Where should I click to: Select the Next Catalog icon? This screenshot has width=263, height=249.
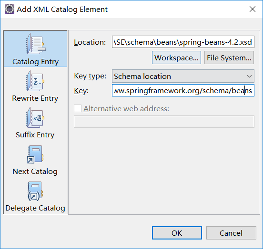[35, 154]
